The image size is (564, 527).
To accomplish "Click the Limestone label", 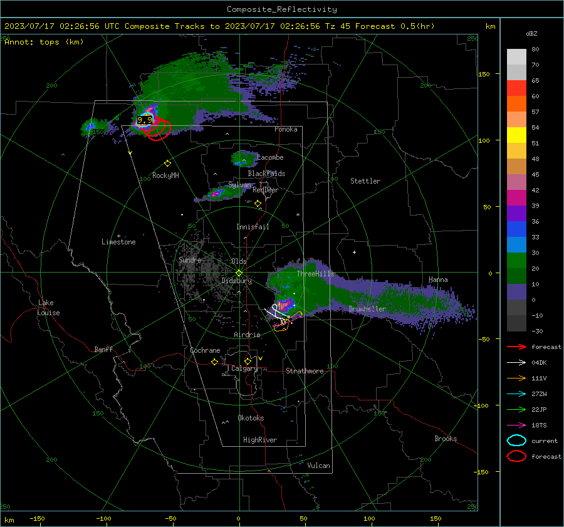I will (118, 242).
